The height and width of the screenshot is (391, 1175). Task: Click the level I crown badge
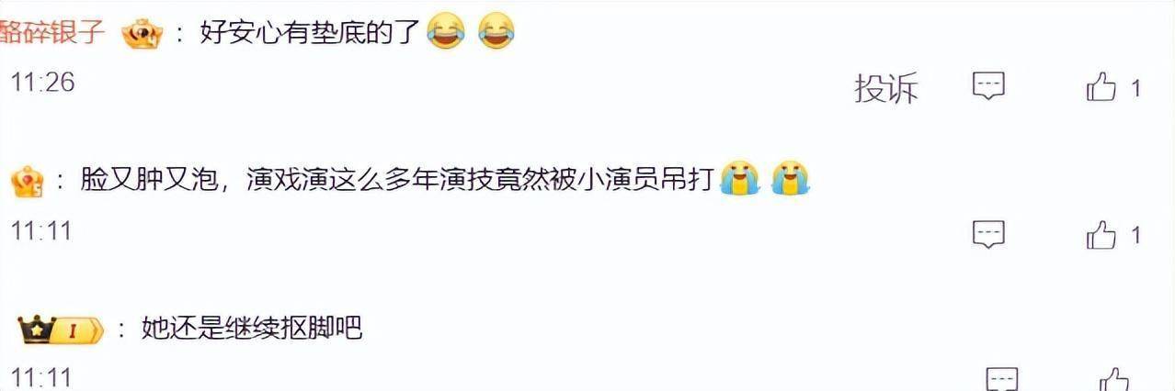pyautogui.click(x=62, y=328)
